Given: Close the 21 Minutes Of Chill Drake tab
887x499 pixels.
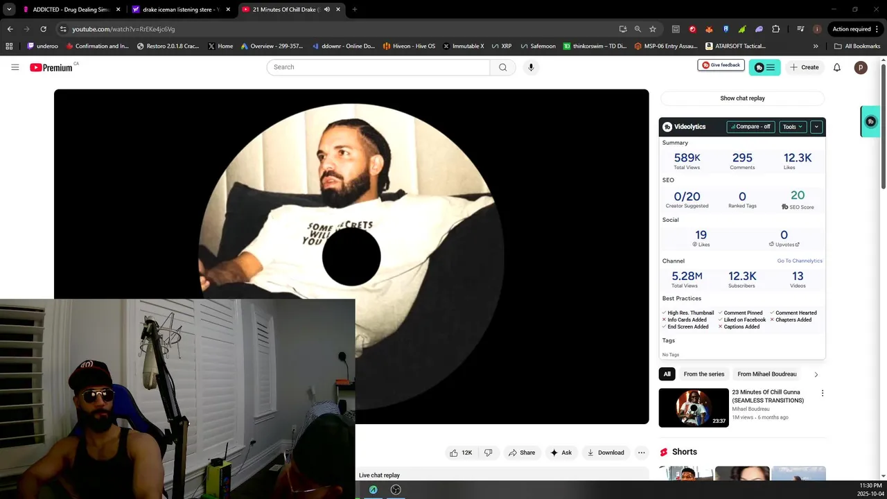Looking at the screenshot, I should point(338,10).
